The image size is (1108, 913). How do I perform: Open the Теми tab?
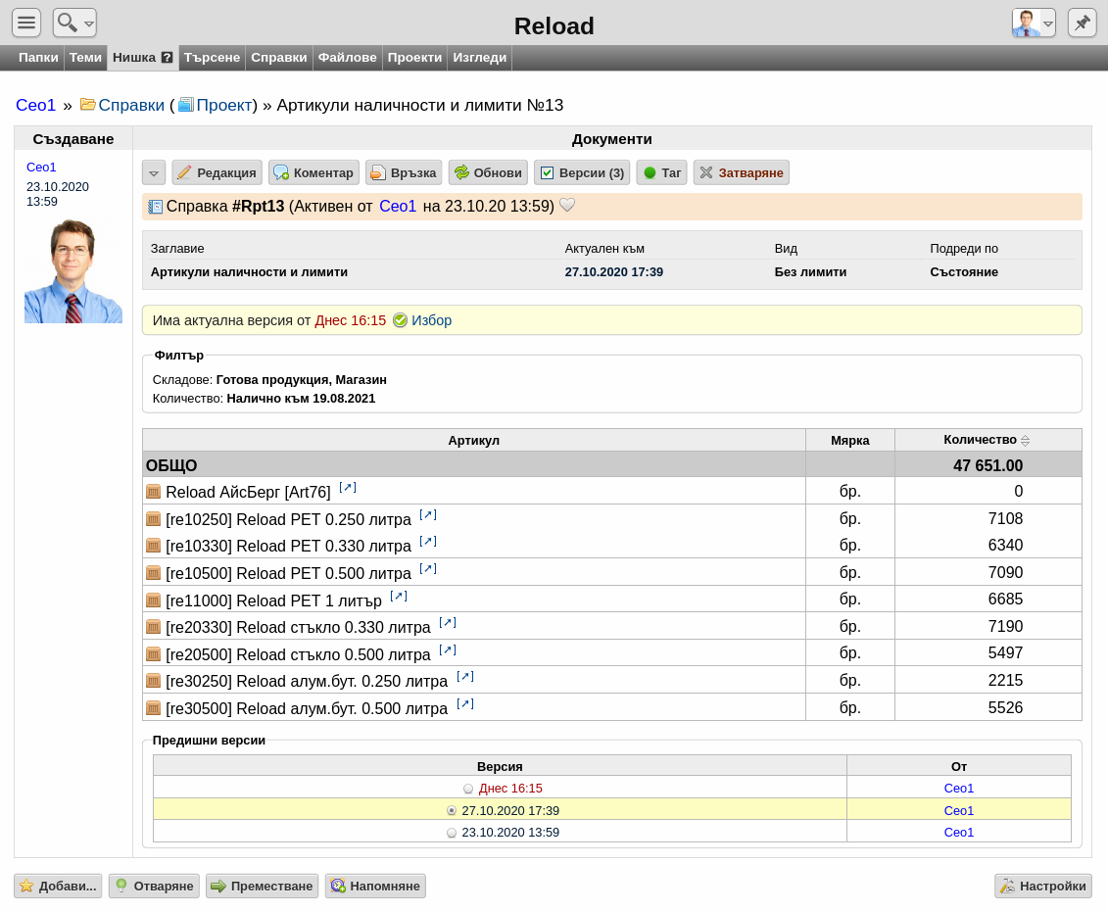(85, 57)
